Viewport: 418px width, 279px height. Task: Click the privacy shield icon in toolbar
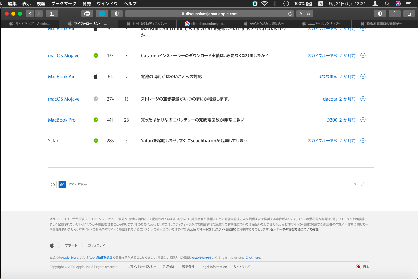[x=116, y=14]
